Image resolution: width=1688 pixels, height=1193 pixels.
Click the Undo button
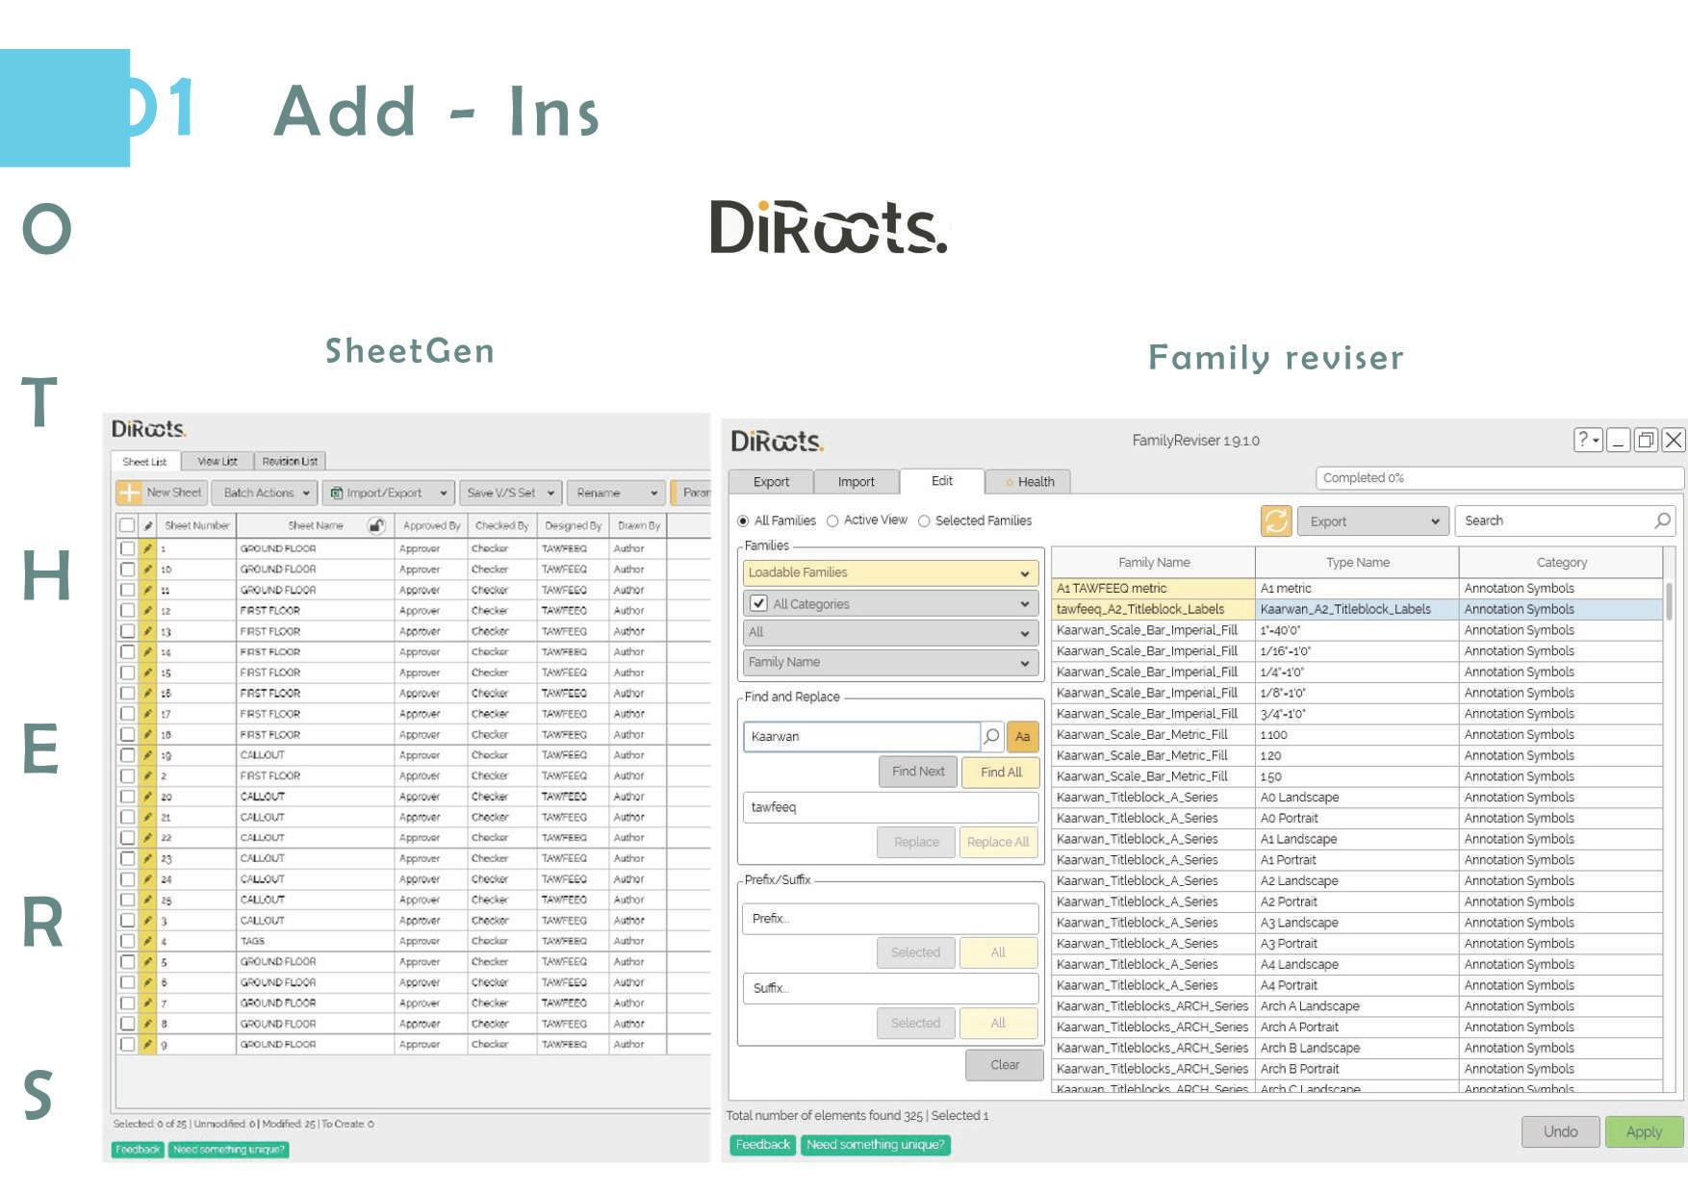[x=1560, y=1131]
